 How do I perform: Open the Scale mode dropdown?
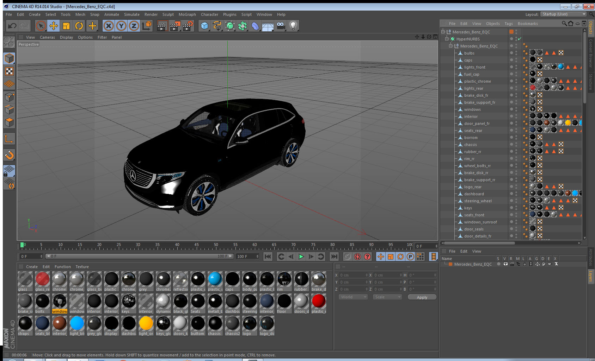pyautogui.click(x=387, y=297)
